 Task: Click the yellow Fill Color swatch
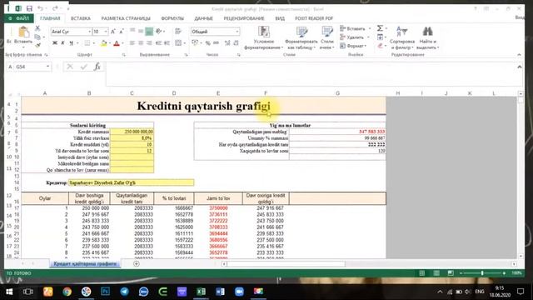(103, 43)
